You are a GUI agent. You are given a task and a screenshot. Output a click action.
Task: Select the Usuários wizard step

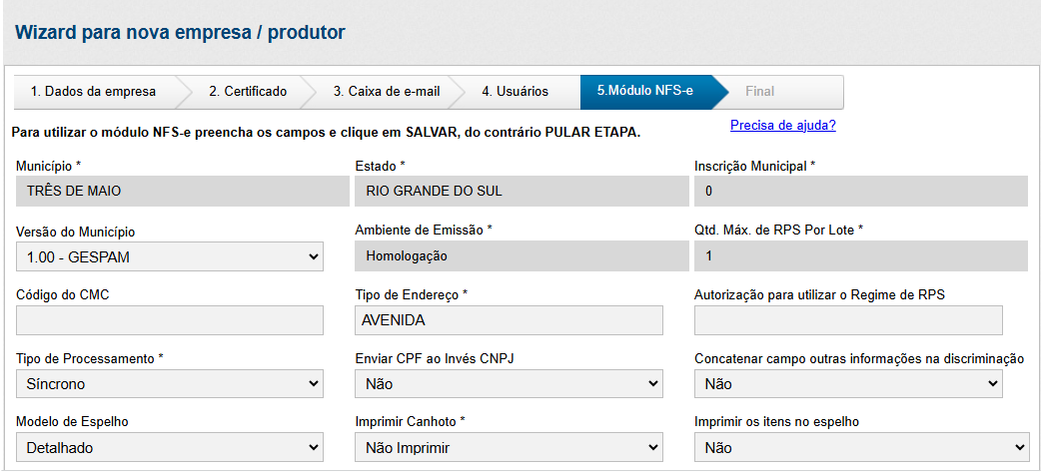(515, 92)
